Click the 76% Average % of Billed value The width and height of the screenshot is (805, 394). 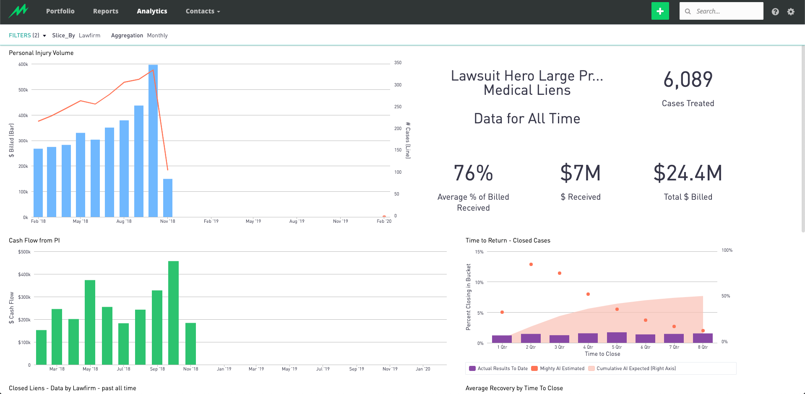(x=473, y=173)
